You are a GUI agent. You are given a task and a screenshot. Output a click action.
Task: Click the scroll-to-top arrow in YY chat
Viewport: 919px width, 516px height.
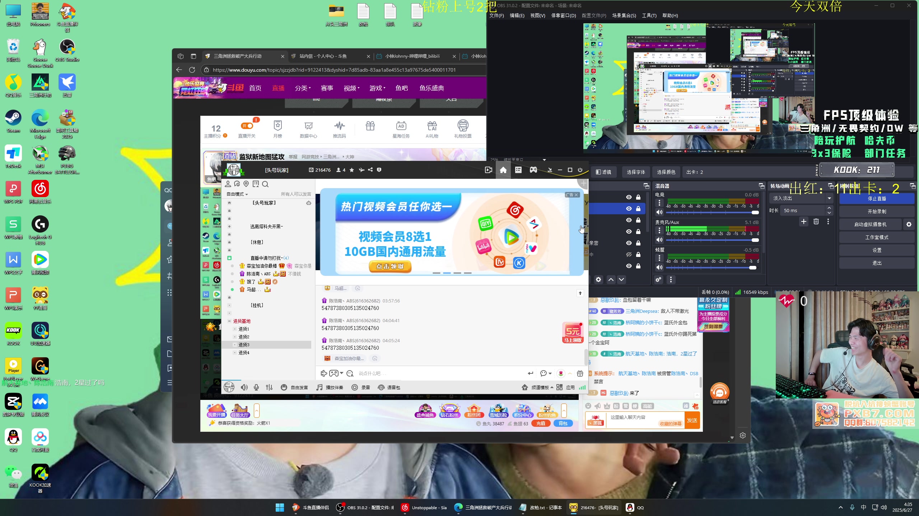click(580, 293)
